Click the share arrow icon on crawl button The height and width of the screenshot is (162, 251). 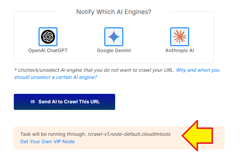click(33, 102)
